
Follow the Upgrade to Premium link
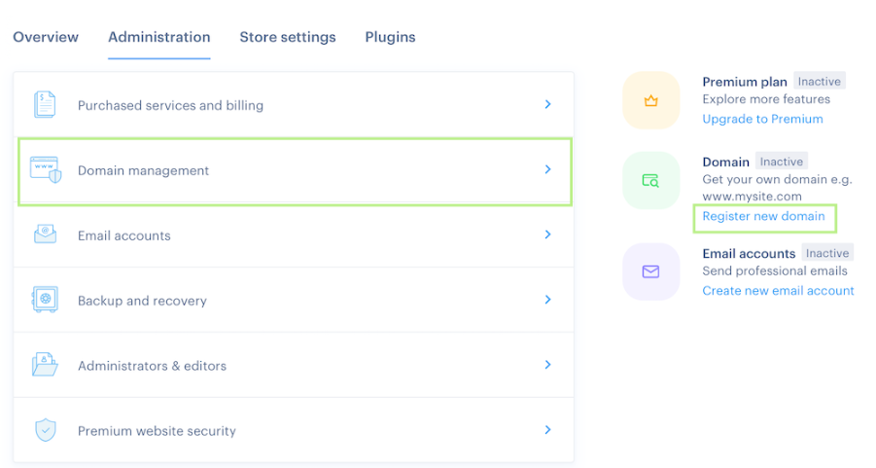coord(762,119)
